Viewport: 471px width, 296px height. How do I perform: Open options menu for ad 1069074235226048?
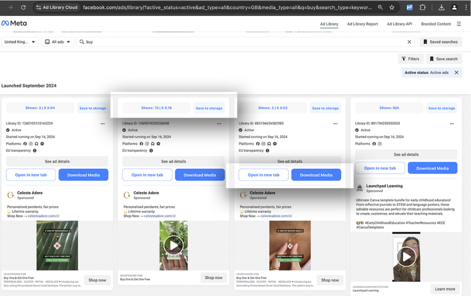point(219,124)
